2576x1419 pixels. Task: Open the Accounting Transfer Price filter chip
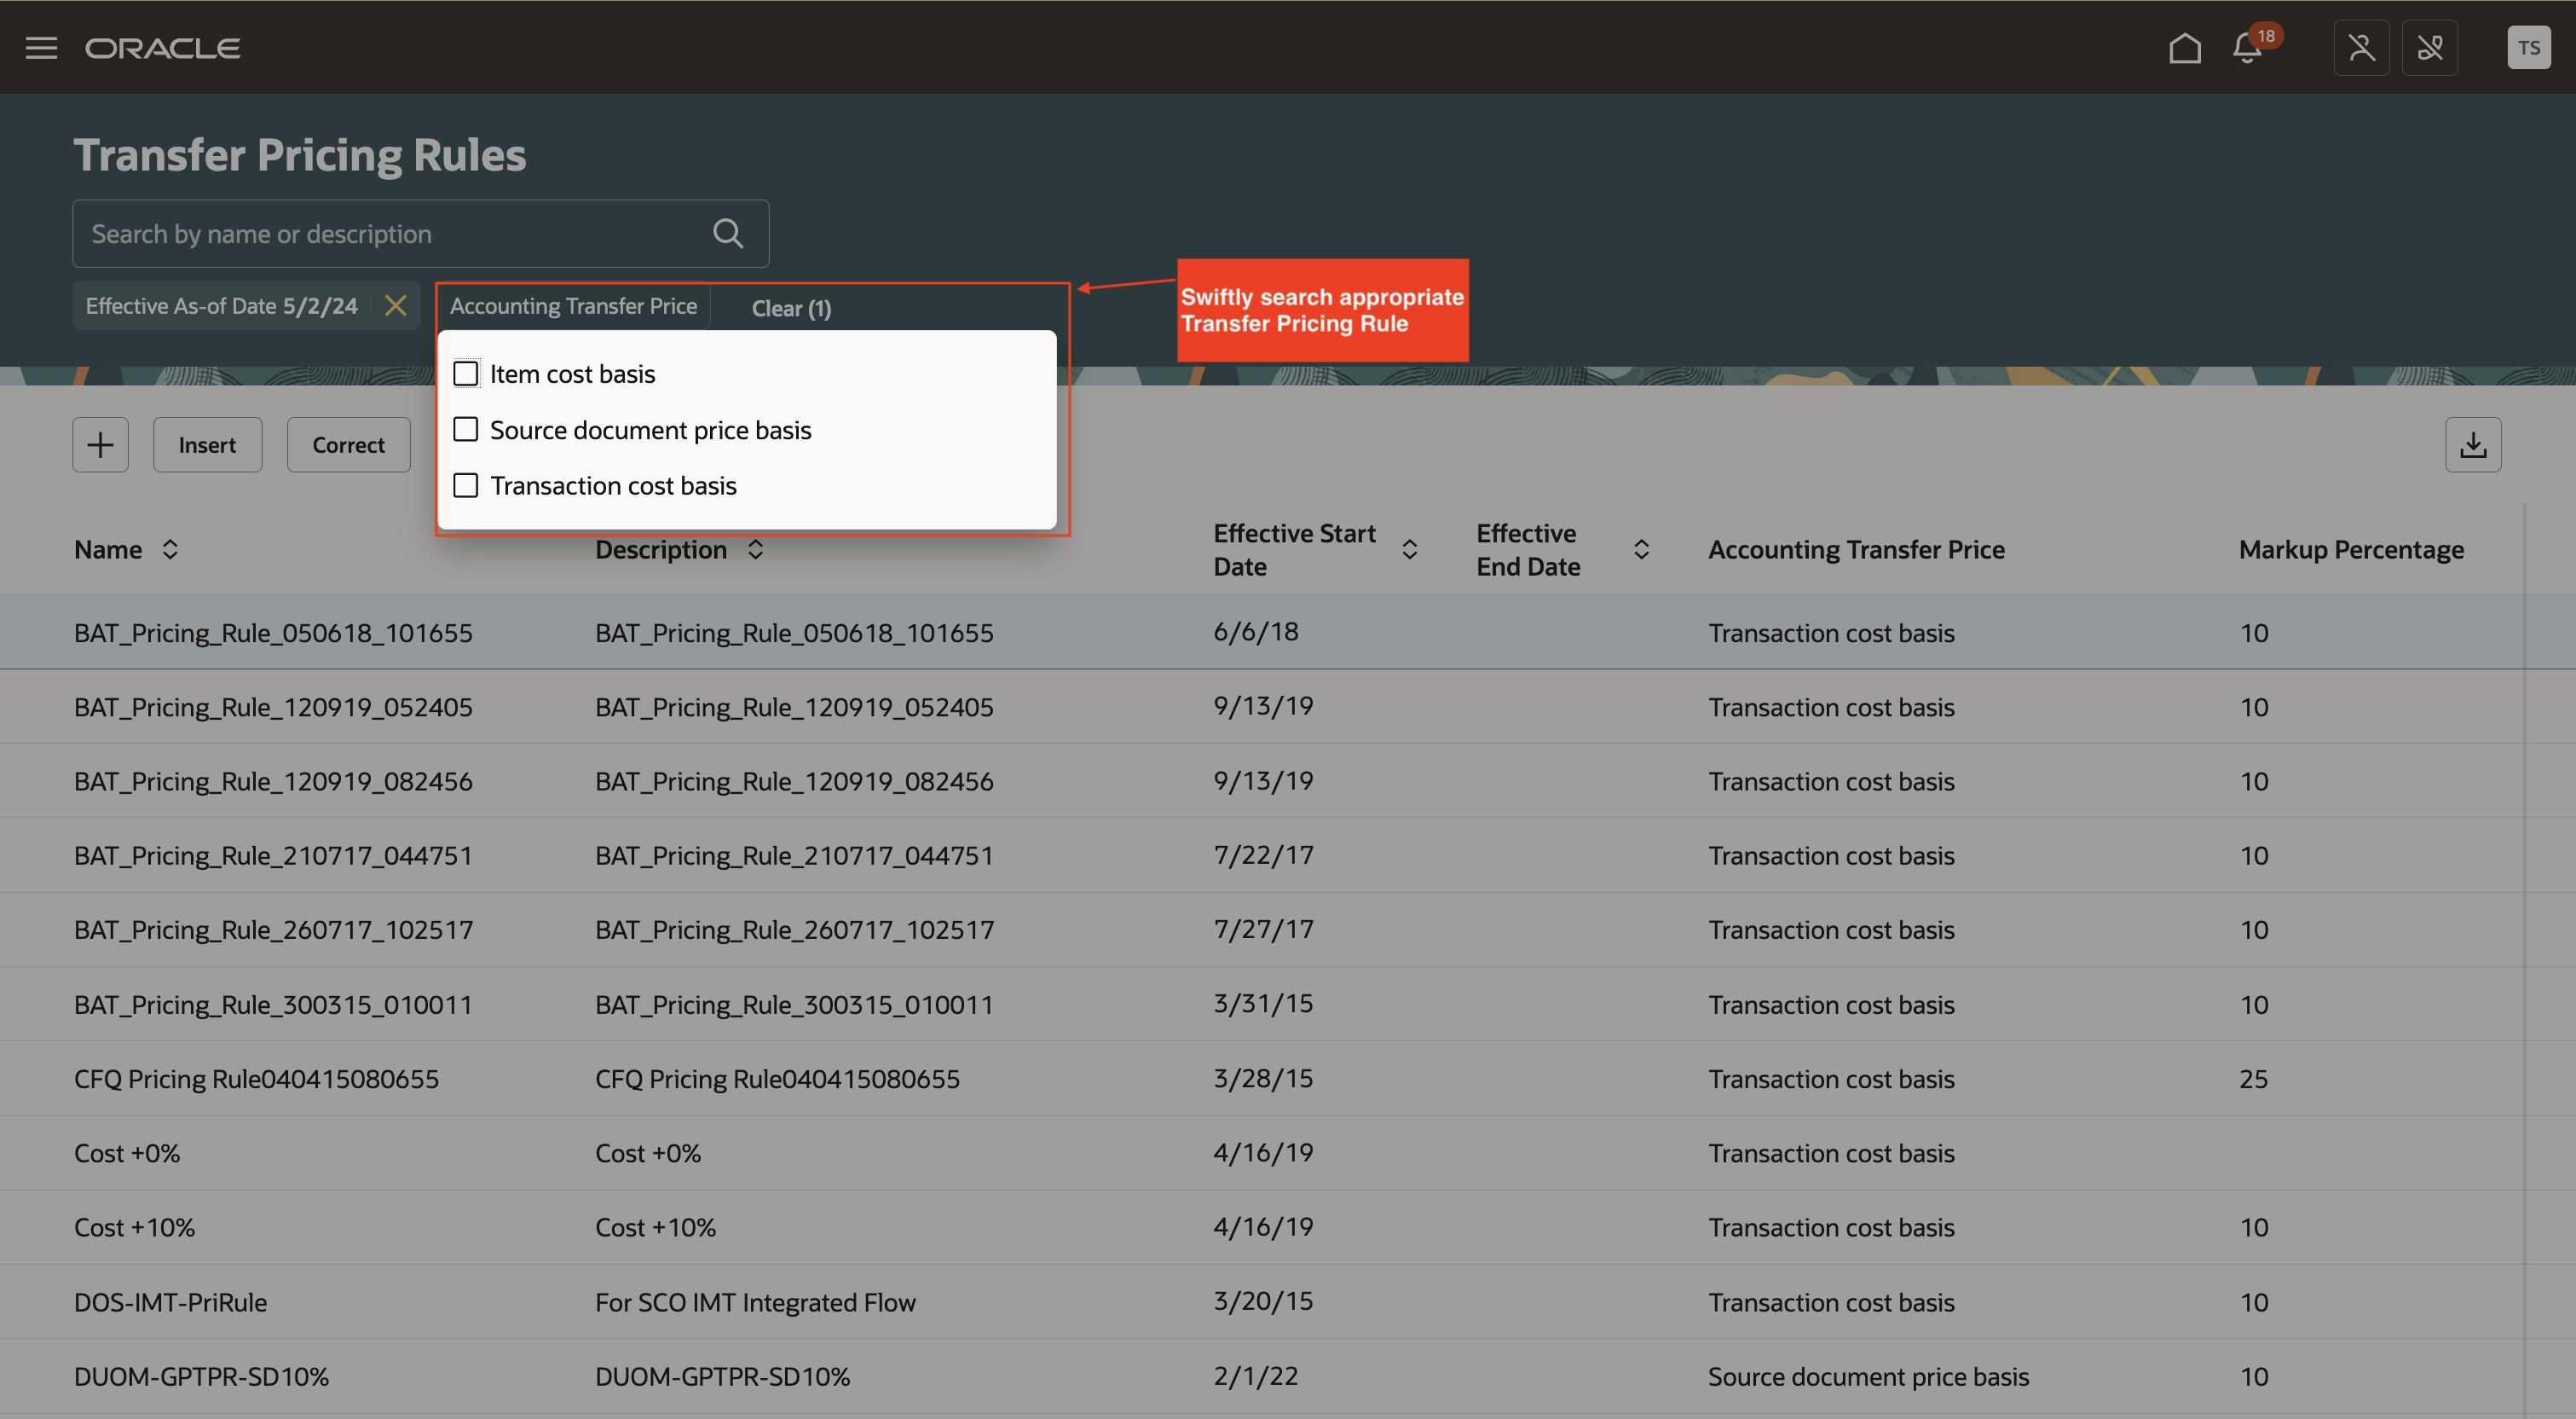pyautogui.click(x=573, y=306)
